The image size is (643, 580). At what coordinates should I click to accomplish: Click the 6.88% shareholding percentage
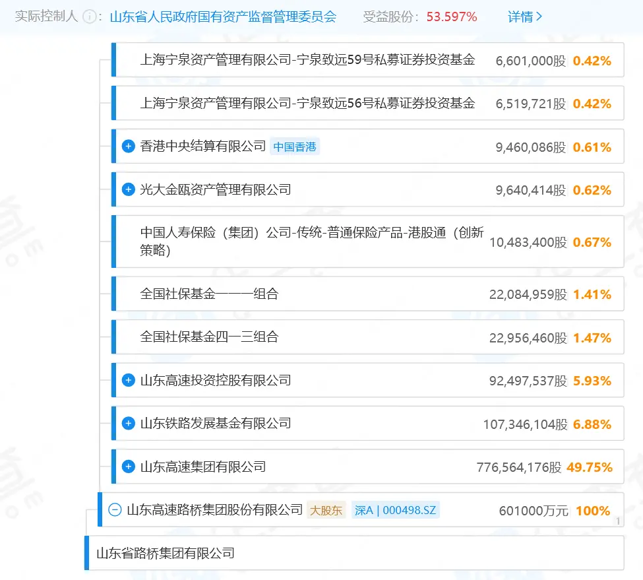pos(592,424)
